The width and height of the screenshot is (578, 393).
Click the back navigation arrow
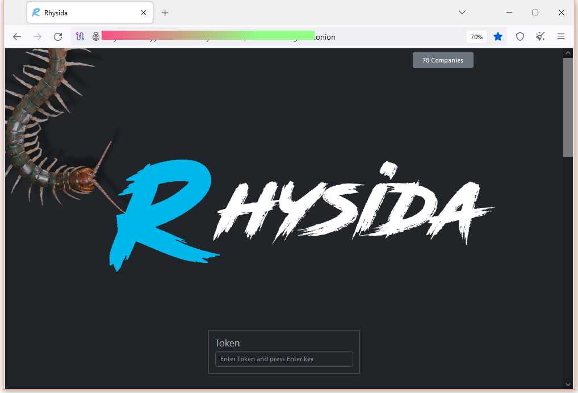click(16, 36)
